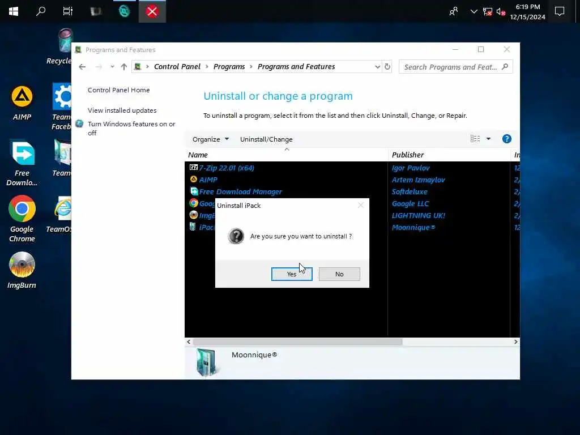Image resolution: width=580 pixels, height=435 pixels.
Task: Change view layout icon
Action: pyautogui.click(x=475, y=139)
